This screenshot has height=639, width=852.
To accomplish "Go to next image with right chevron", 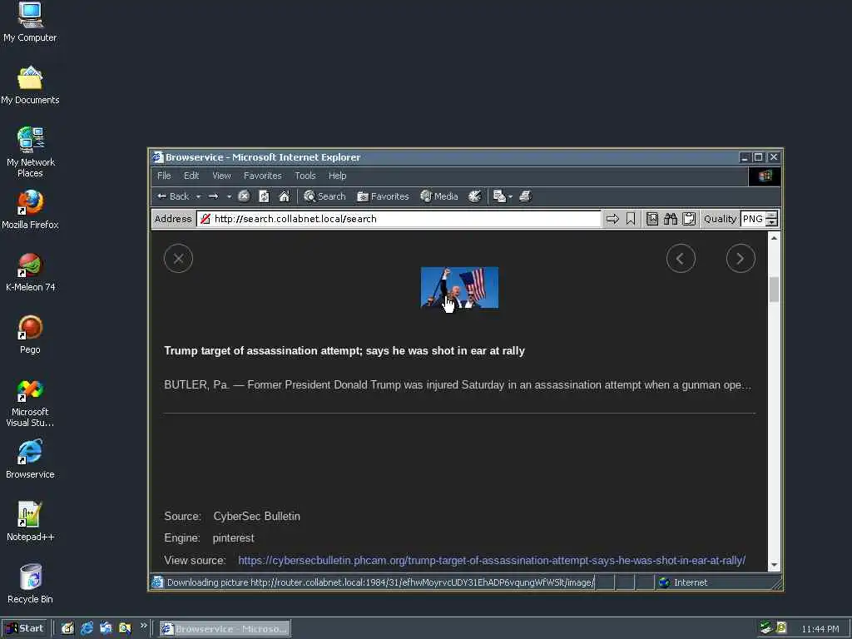I will click(741, 259).
